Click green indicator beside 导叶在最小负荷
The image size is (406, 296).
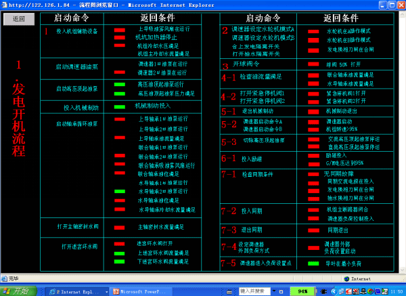(313, 263)
